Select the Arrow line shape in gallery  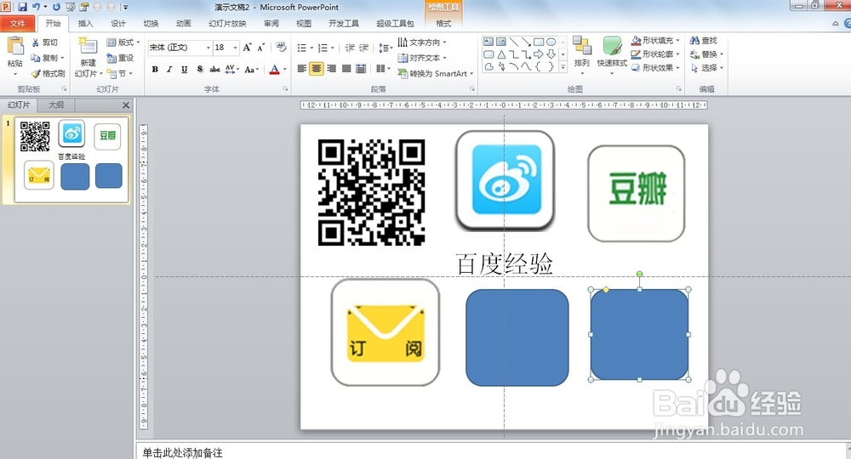tap(526, 42)
